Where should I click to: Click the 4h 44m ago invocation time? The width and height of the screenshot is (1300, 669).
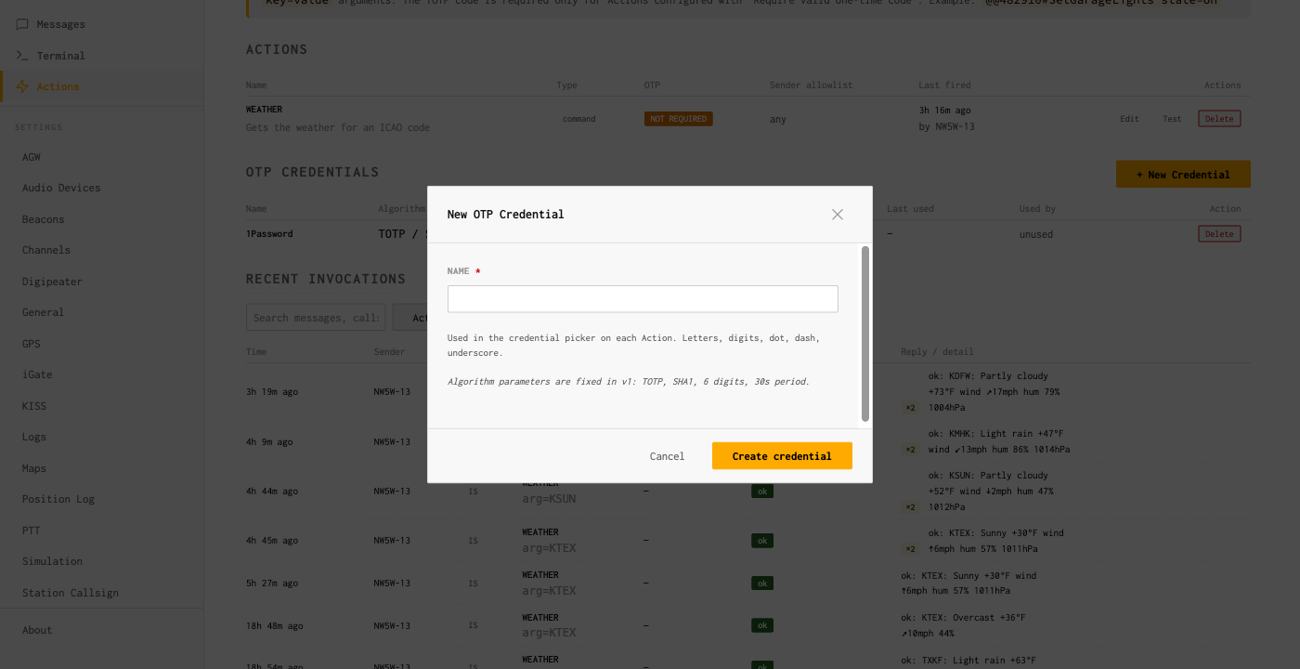(272, 492)
